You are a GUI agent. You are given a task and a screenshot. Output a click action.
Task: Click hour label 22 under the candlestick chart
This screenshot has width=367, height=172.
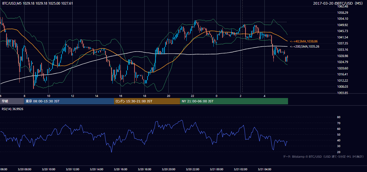tap(192, 96)
